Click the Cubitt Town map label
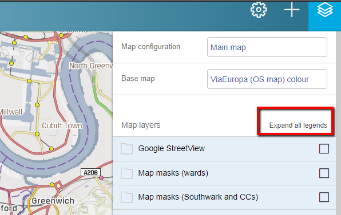The height and width of the screenshot is (215, 341). pos(62,125)
